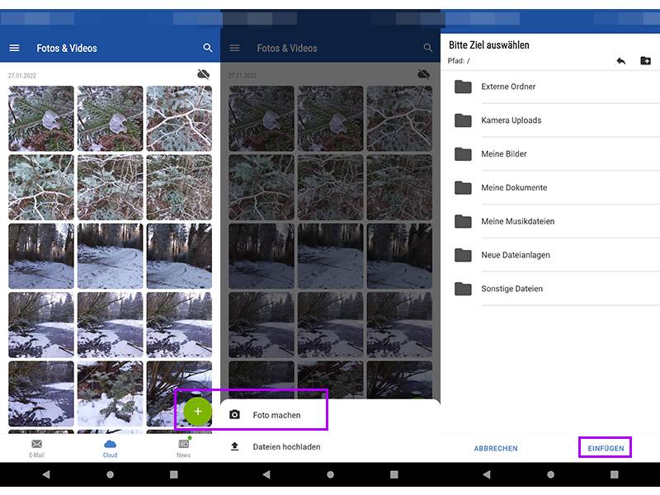660x495 pixels.
Task: Tap Android home button below the left screen
Action: (x=111, y=475)
